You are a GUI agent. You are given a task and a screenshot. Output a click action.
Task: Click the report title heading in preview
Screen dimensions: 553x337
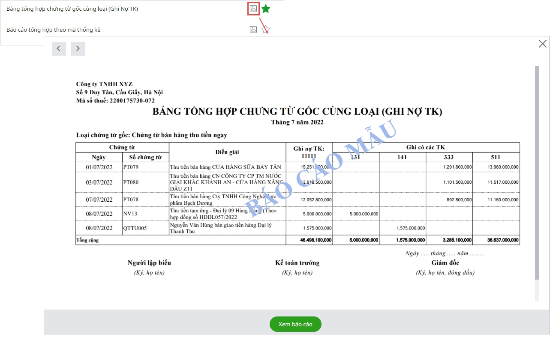pyautogui.click(x=297, y=112)
